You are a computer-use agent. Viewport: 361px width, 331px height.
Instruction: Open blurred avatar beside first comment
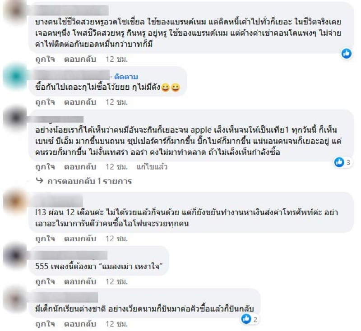coord(15,10)
